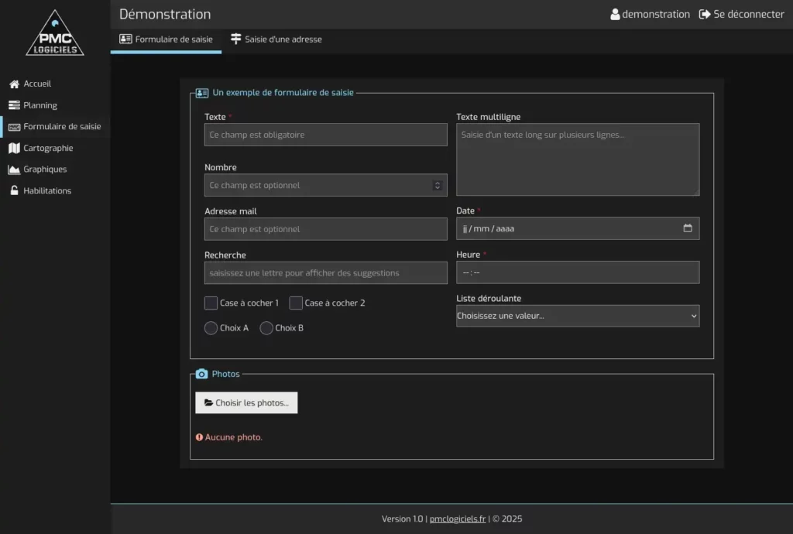793x534 pixels.
Task: Click the Photos section heading
Action: [225, 374]
